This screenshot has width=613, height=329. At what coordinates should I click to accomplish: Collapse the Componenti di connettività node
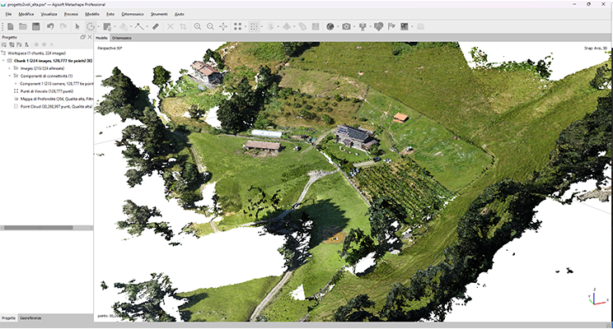pos(10,76)
